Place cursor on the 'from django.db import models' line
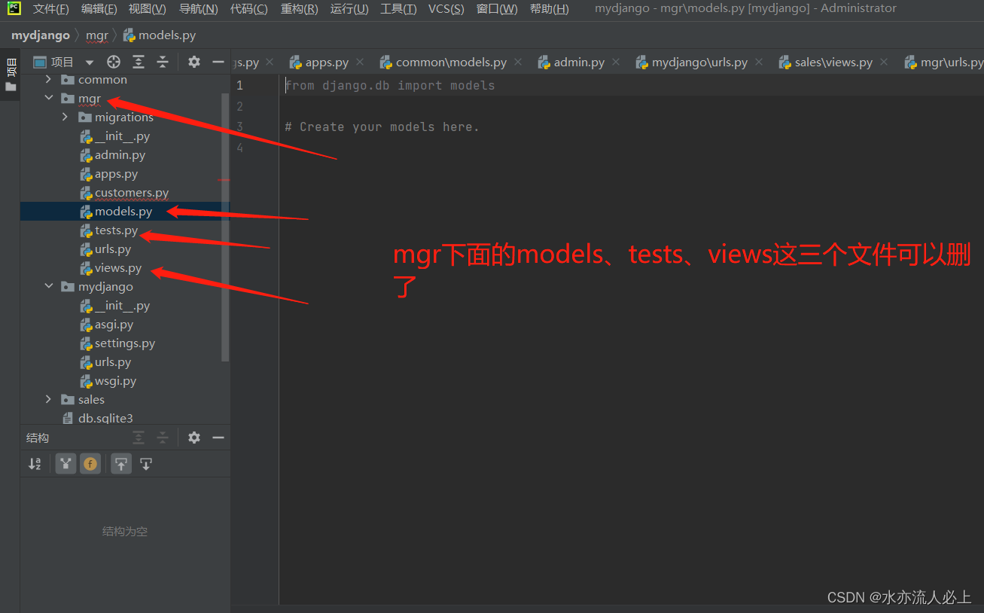Screen dimensions: 984x613 (389, 85)
